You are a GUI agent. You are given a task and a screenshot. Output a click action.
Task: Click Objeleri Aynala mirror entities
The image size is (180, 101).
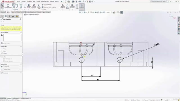point(47,5)
